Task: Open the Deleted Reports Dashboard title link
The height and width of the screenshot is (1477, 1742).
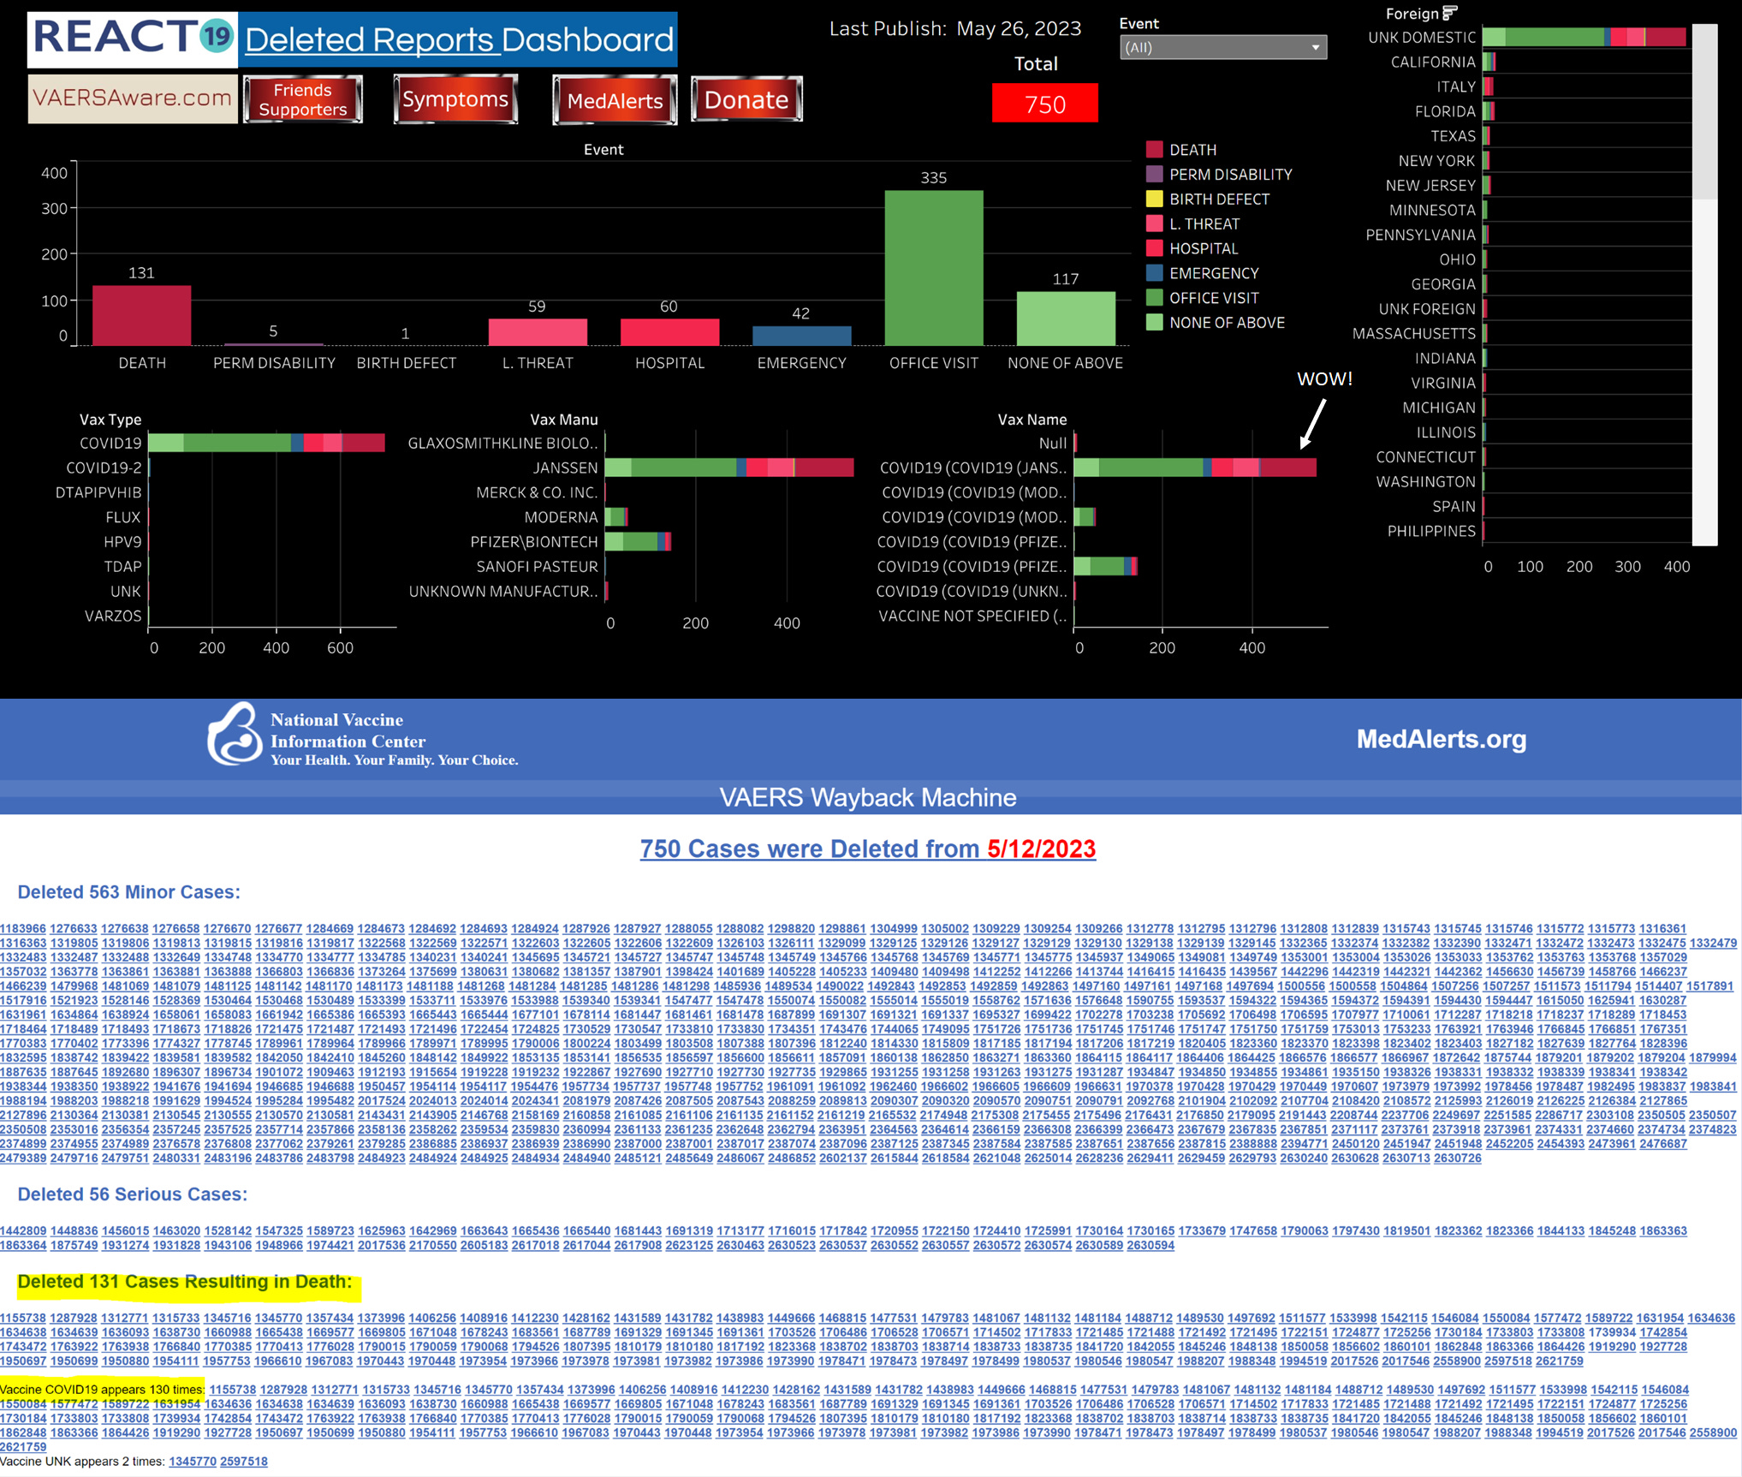Action: click(x=460, y=40)
